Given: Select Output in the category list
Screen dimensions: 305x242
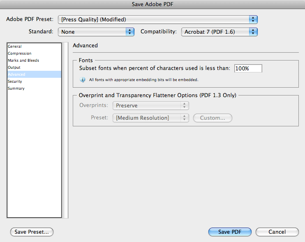Looking at the screenshot, I should (34, 67).
